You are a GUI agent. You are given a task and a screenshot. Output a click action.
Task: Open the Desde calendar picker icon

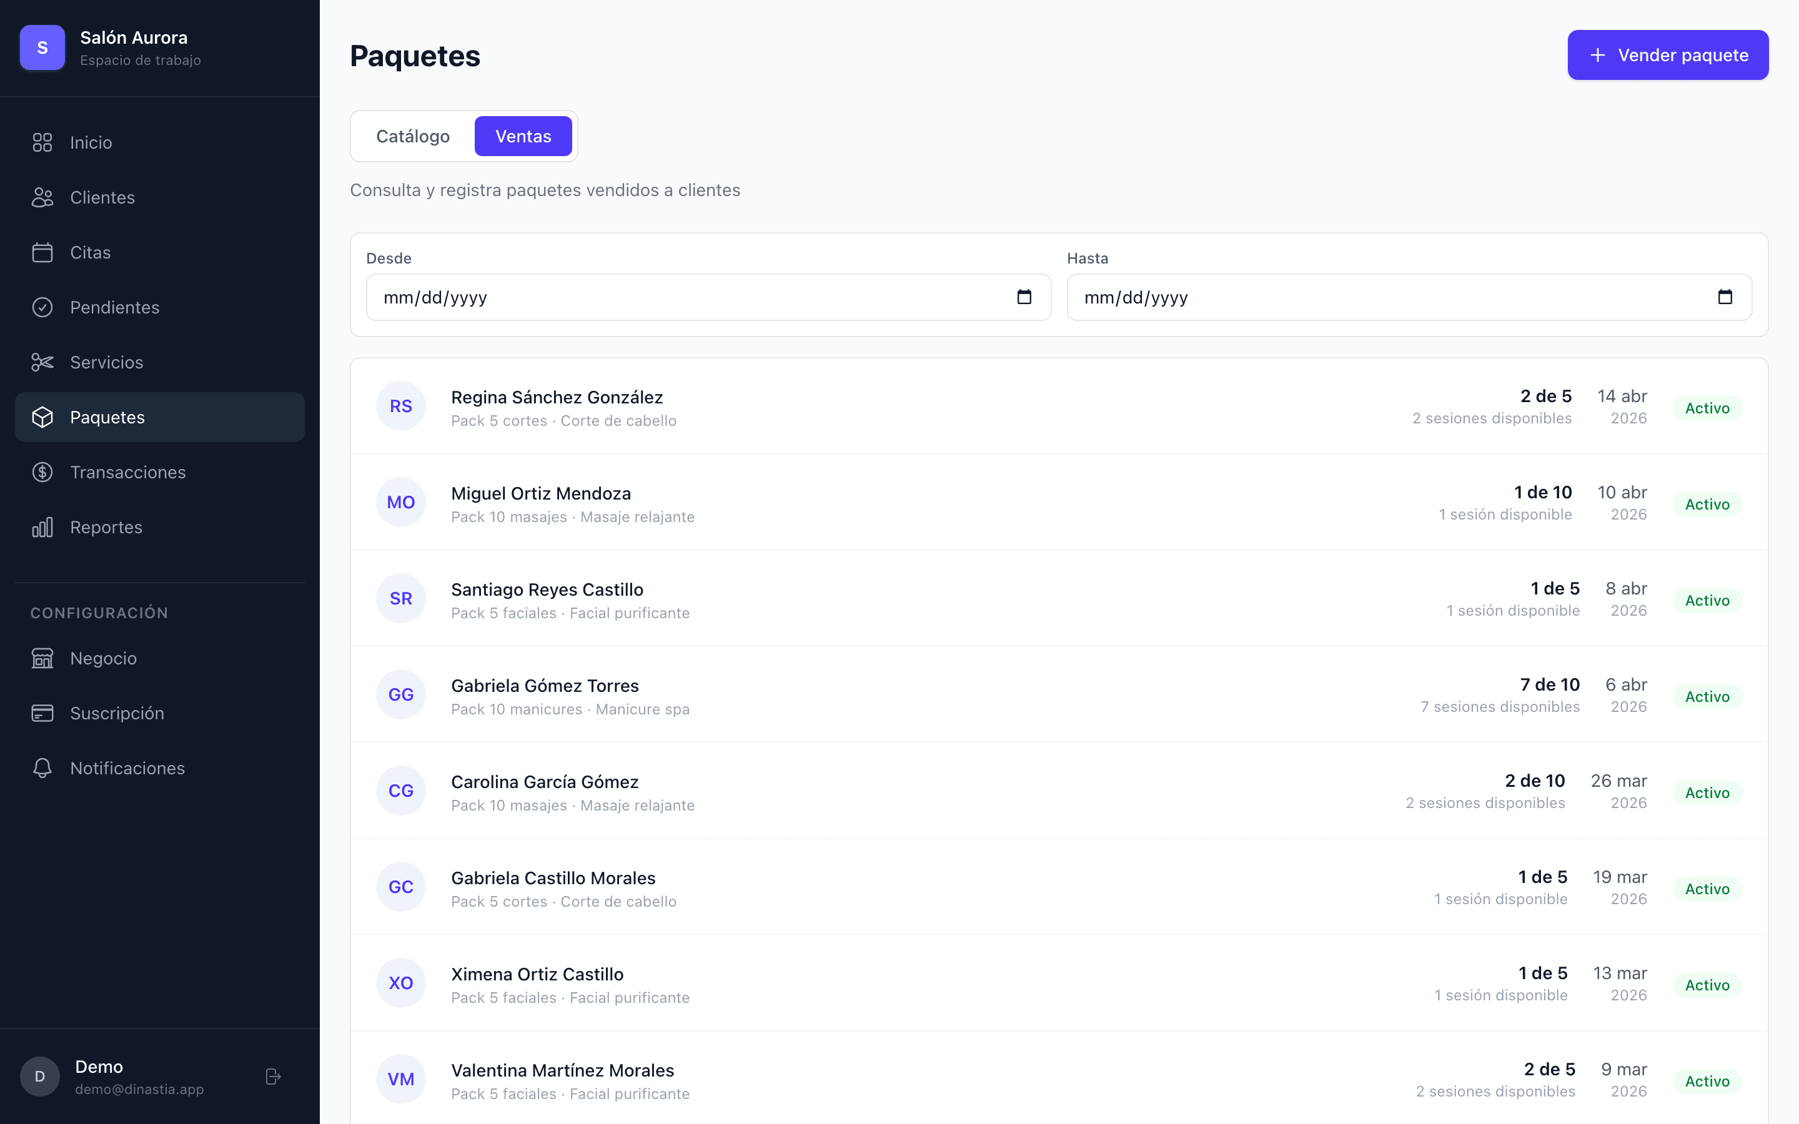1024,297
